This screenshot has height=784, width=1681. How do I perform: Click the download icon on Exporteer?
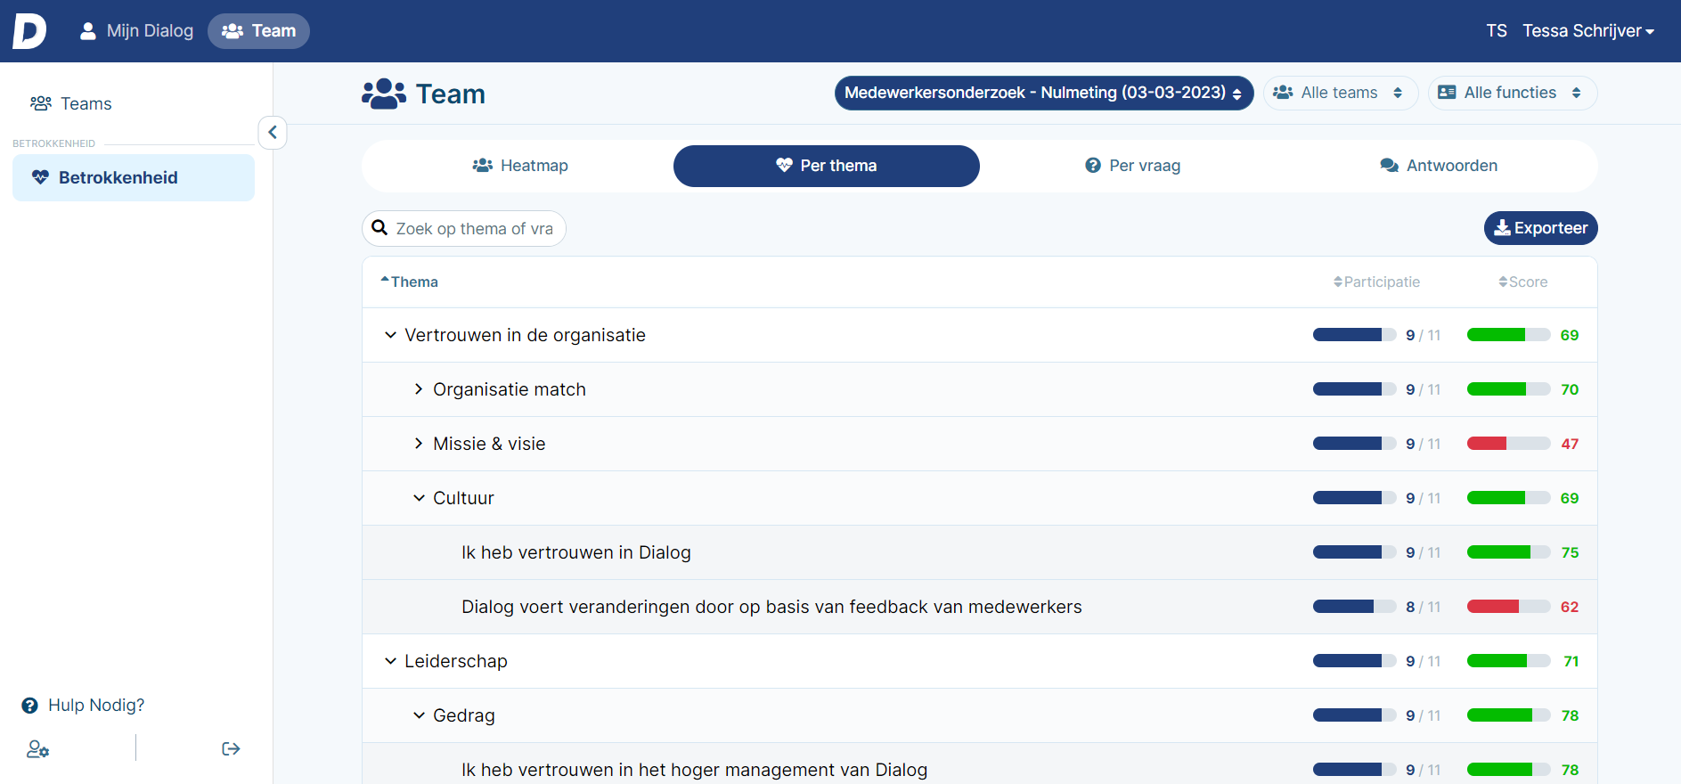[1502, 228]
